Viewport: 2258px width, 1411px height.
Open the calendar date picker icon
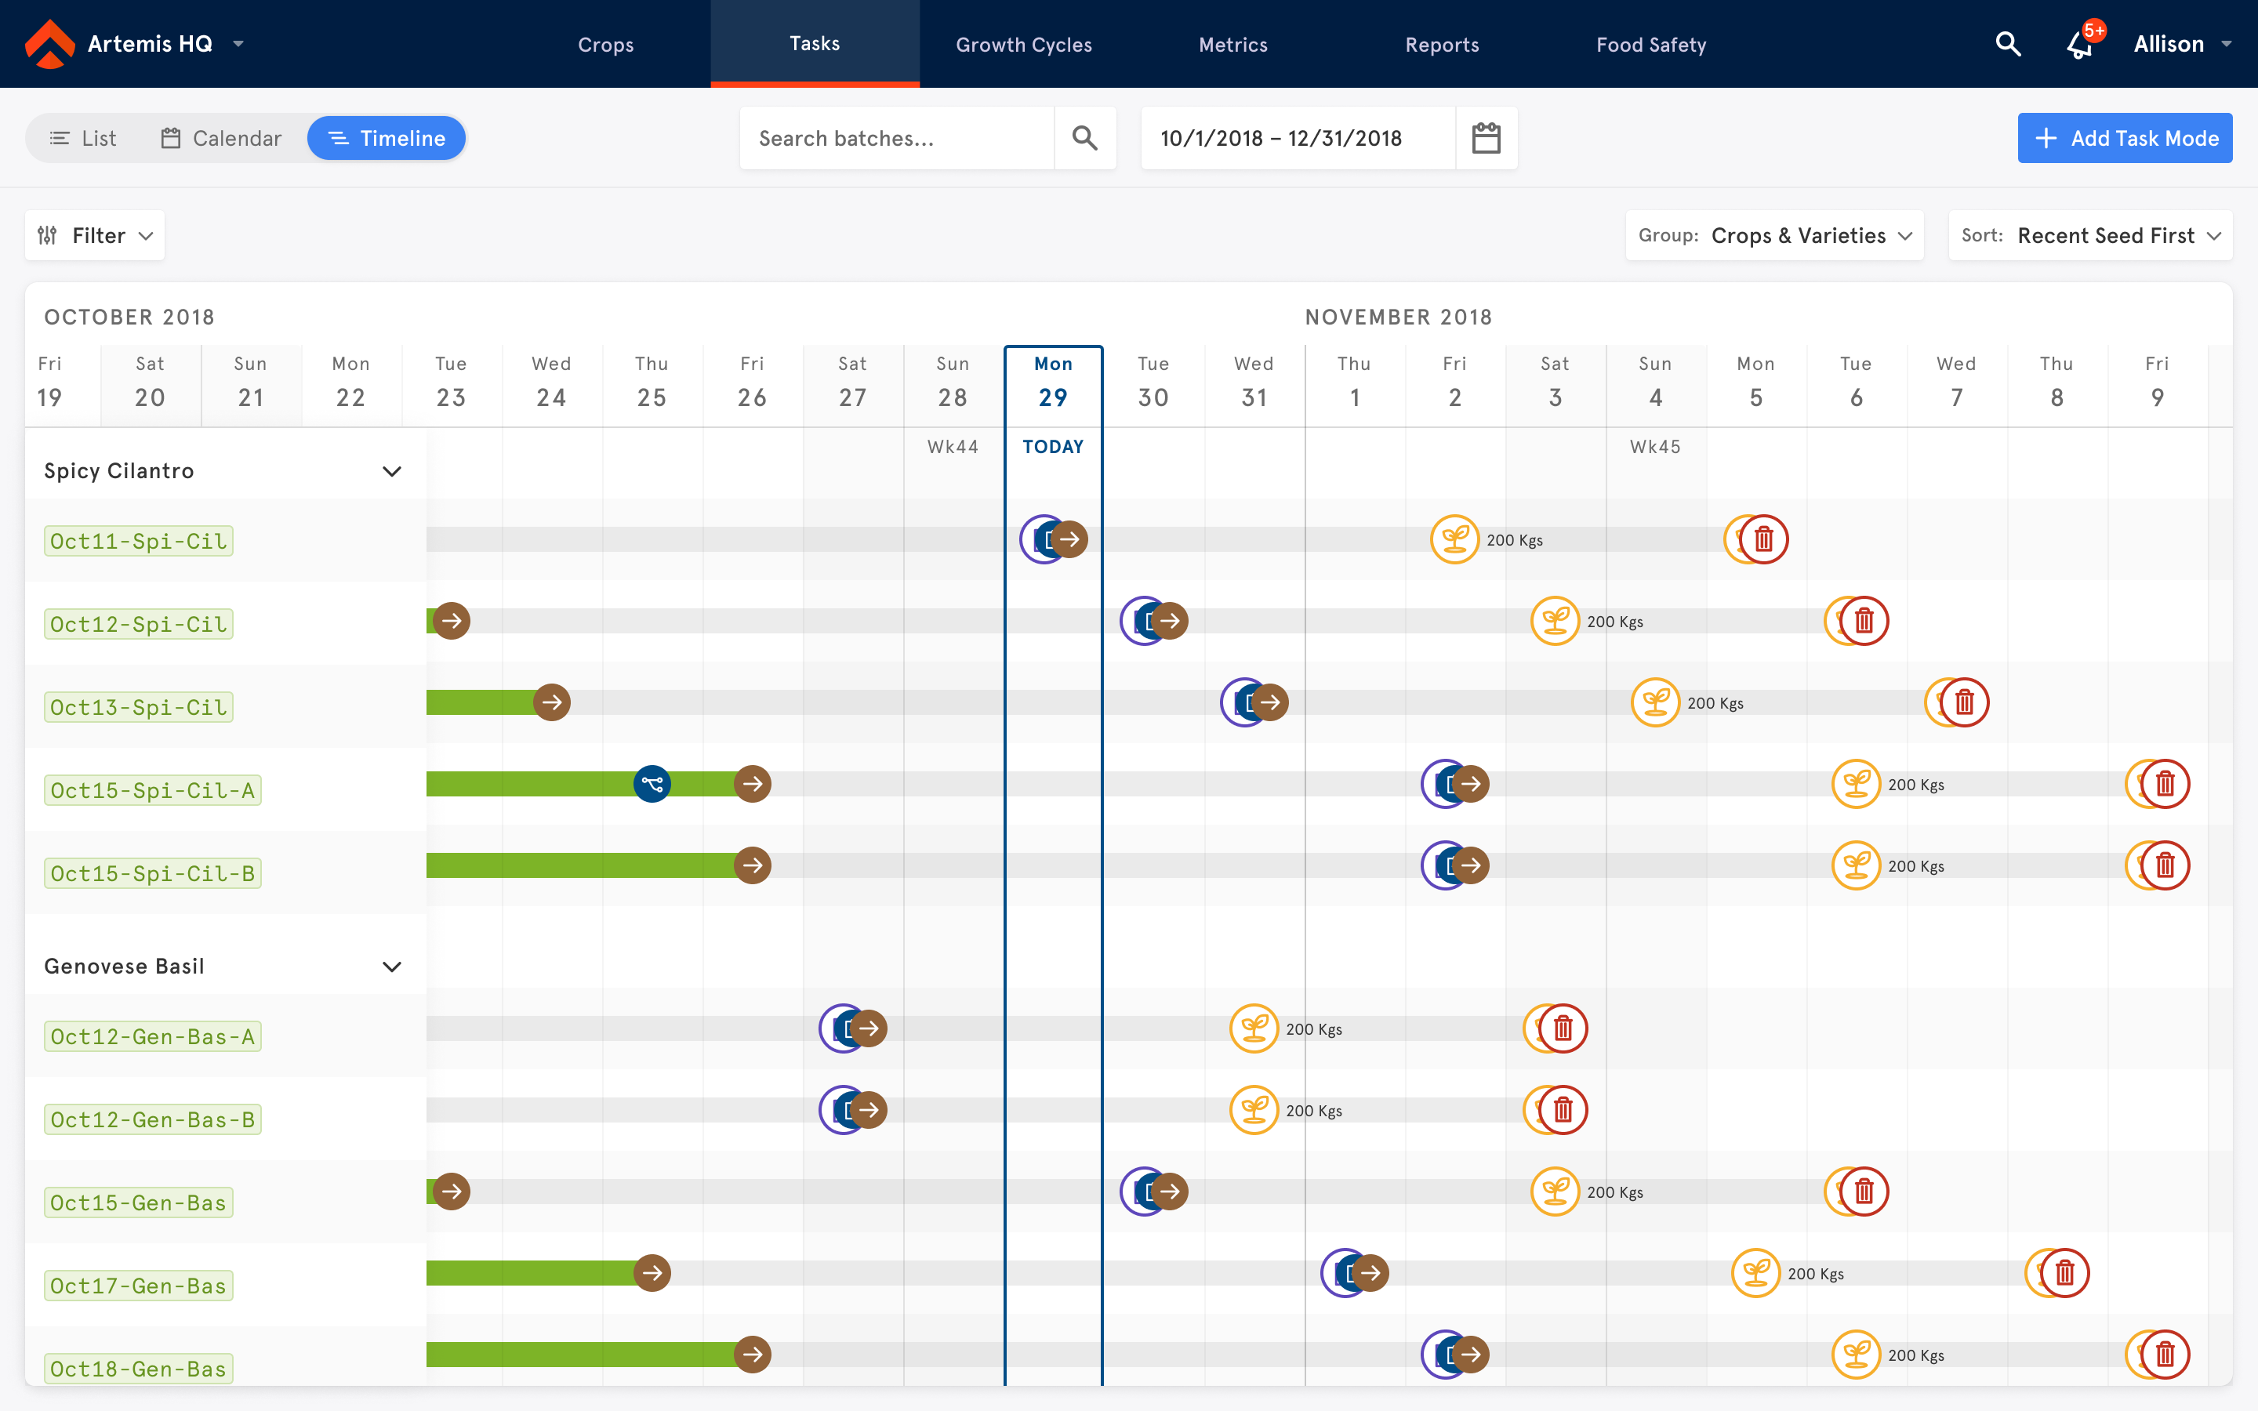pyautogui.click(x=1486, y=138)
